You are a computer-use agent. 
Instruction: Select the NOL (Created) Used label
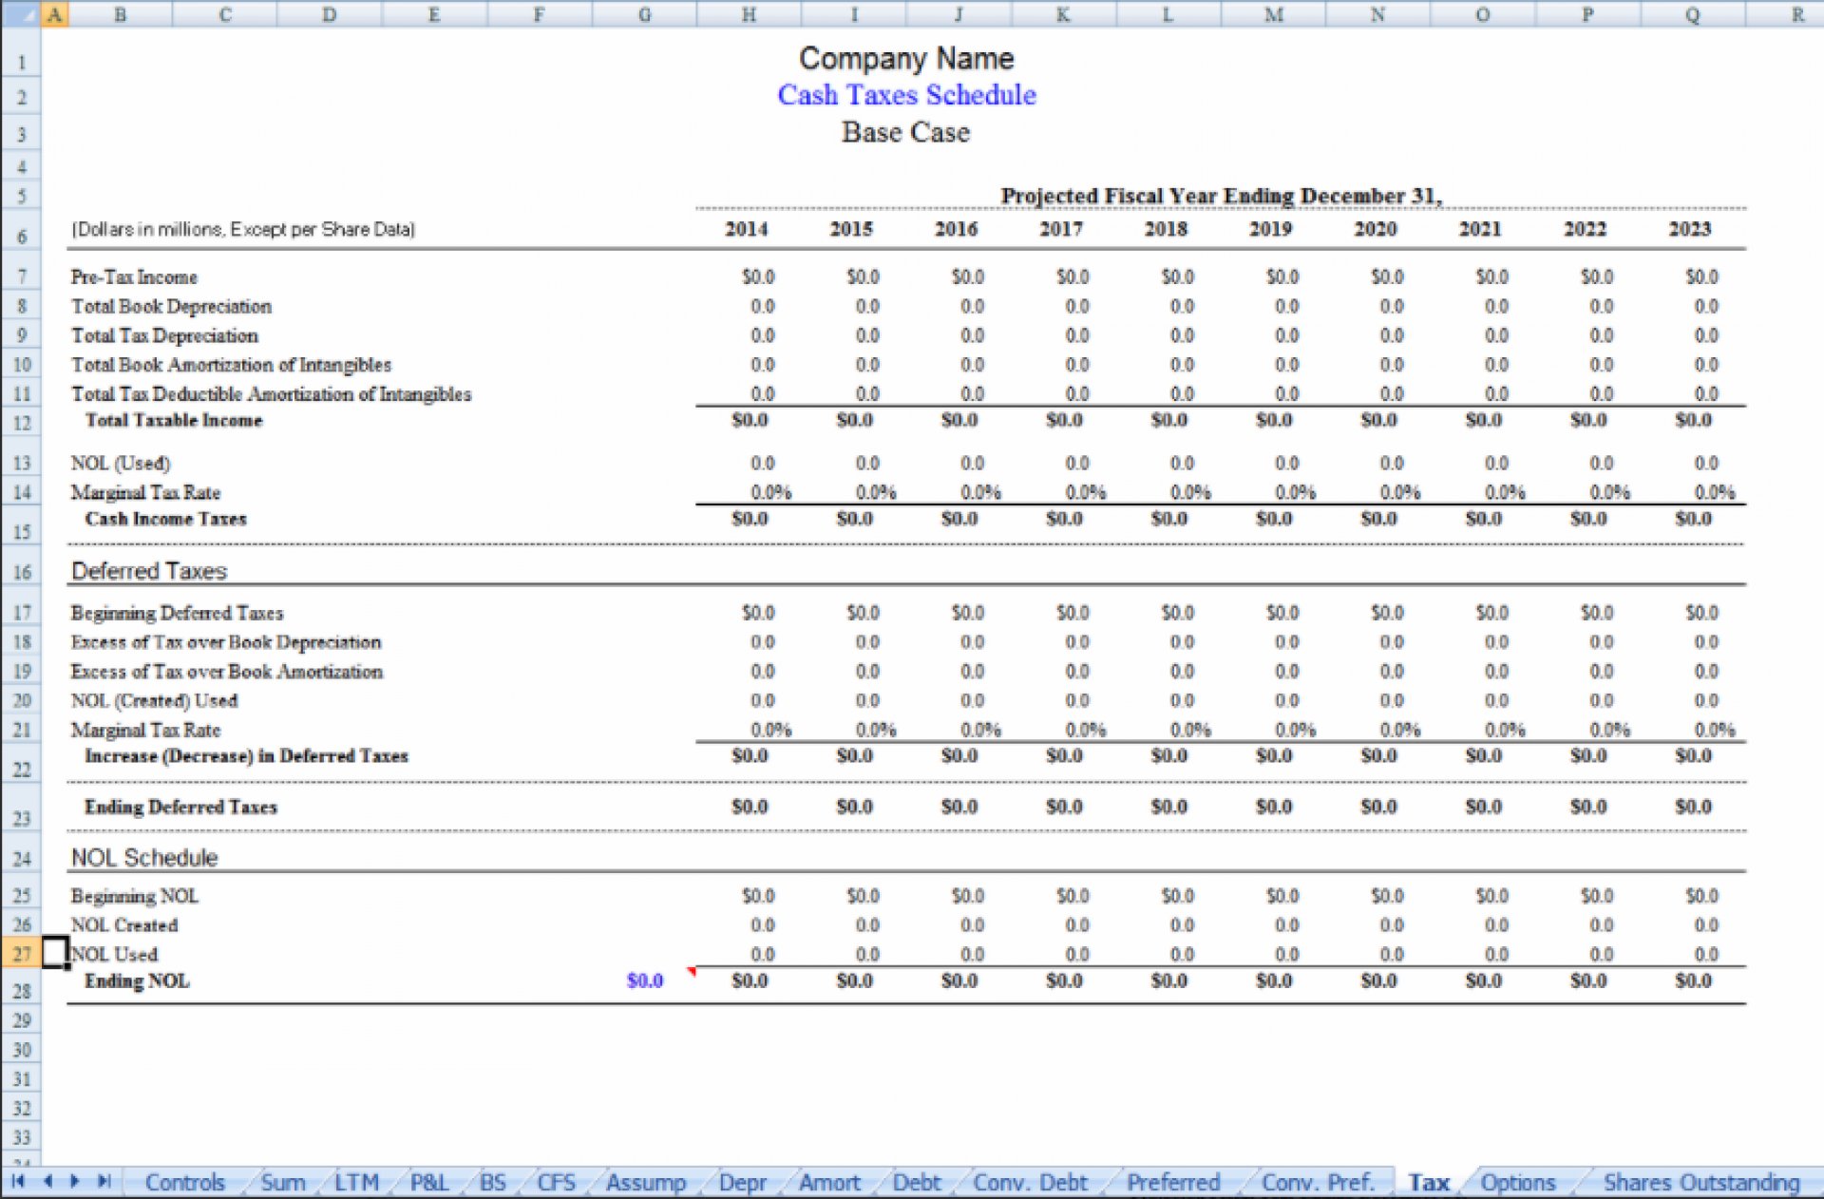click(x=154, y=701)
